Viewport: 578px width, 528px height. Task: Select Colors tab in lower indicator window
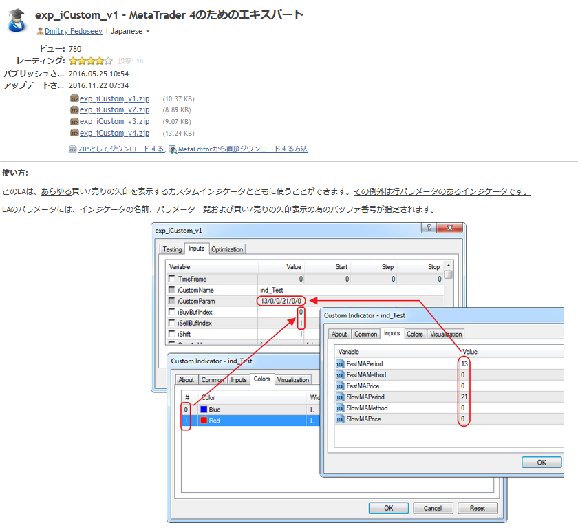(261, 379)
